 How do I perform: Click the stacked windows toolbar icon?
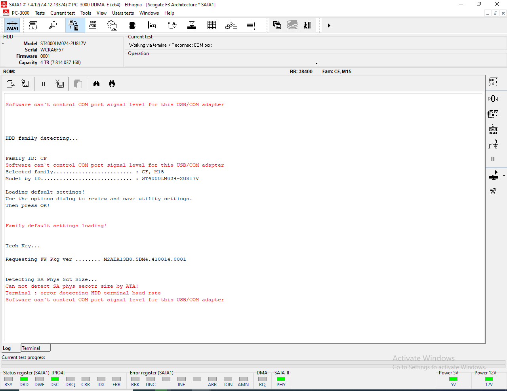[x=277, y=25]
